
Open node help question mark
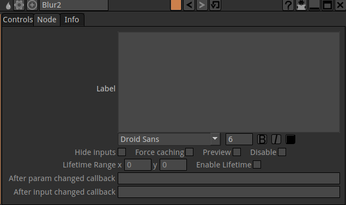288,5
